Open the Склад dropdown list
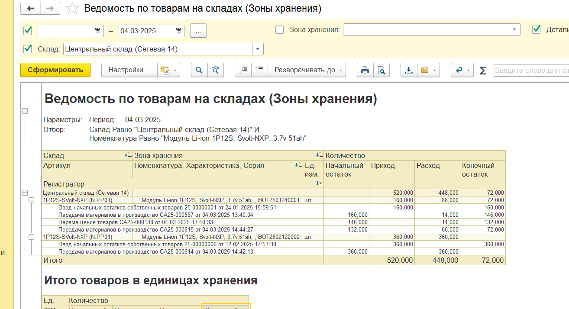569x309 pixels. (x=258, y=49)
